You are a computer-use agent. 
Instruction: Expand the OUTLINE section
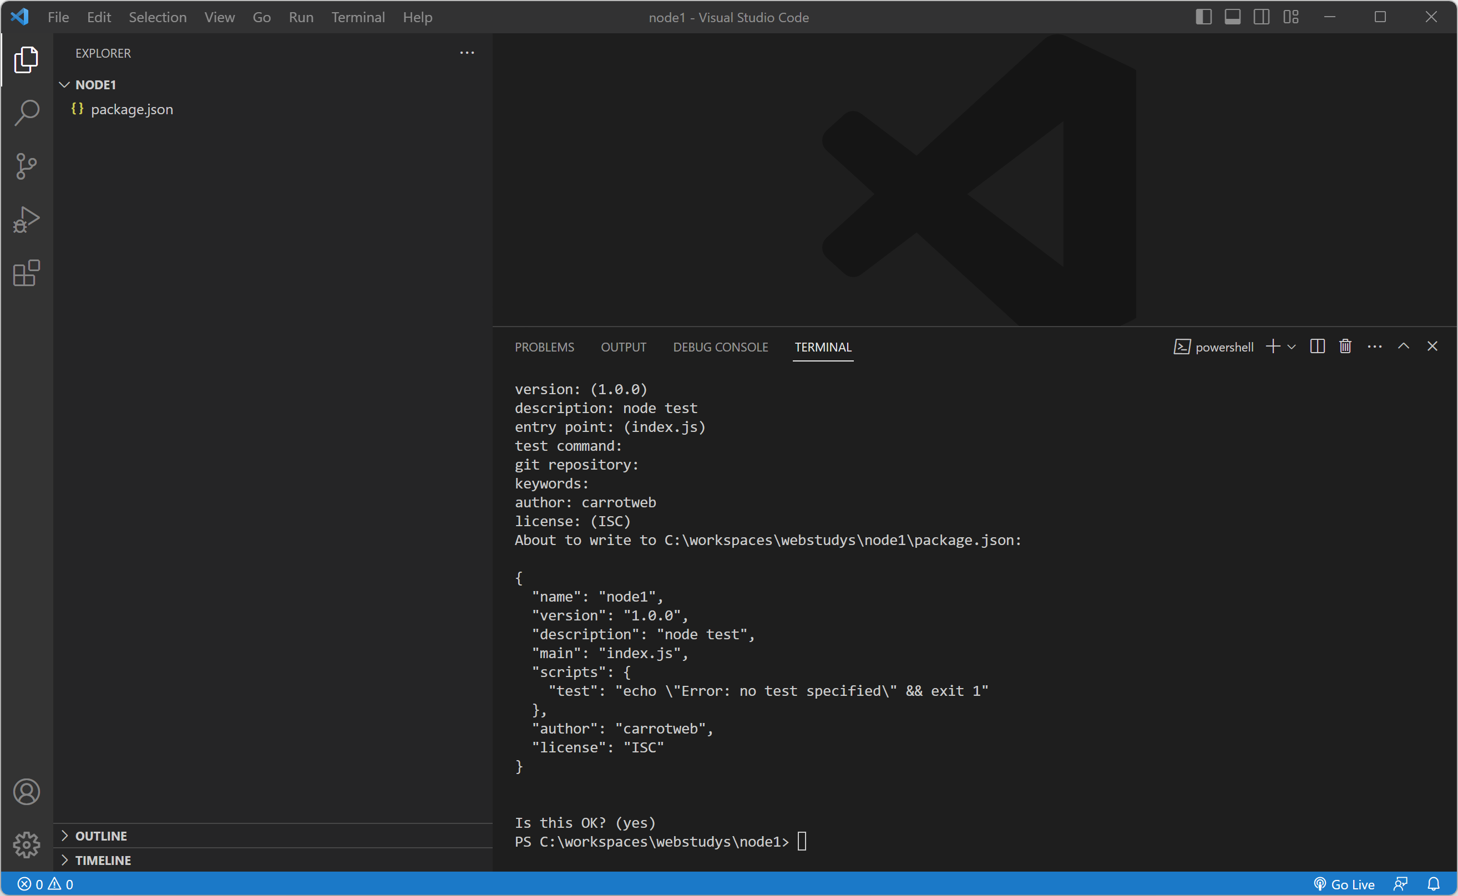click(x=101, y=836)
